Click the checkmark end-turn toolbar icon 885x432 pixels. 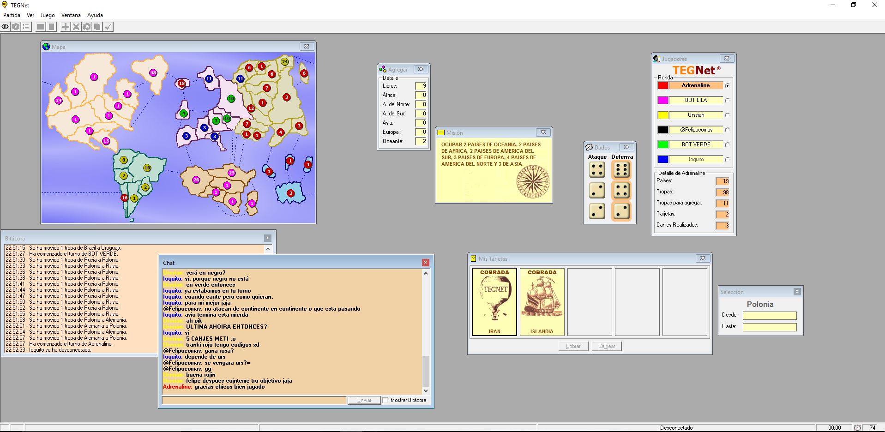tap(108, 27)
